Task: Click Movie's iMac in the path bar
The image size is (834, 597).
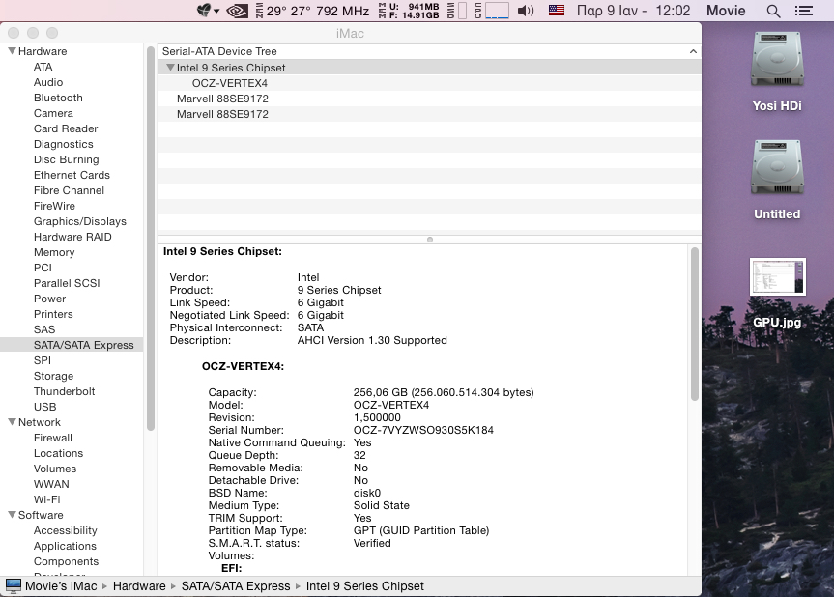Action: [x=61, y=585]
